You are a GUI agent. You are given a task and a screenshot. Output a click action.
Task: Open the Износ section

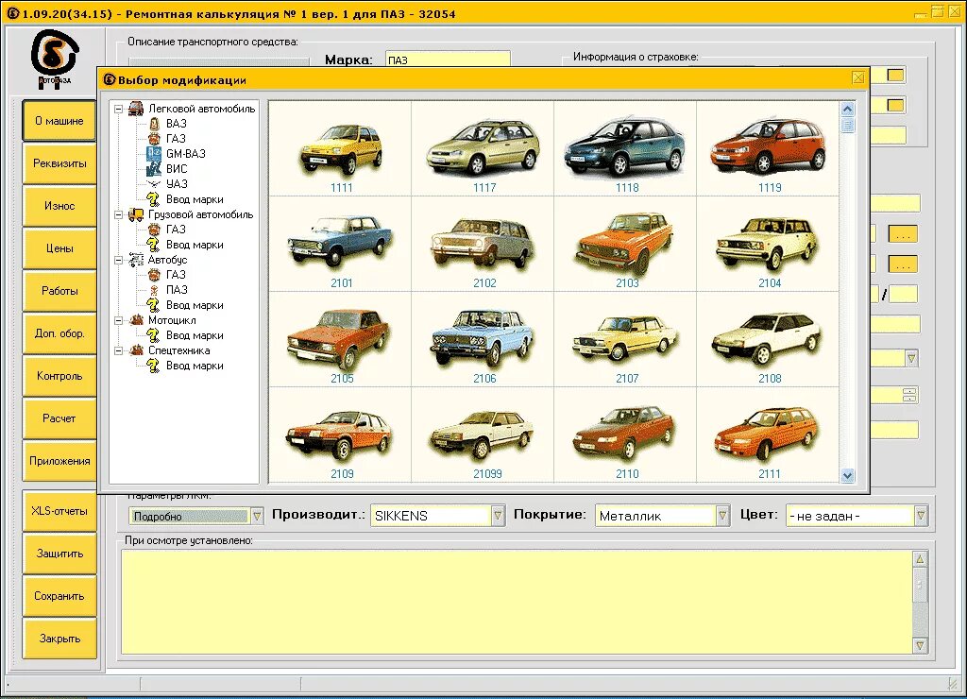(x=59, y=206)
